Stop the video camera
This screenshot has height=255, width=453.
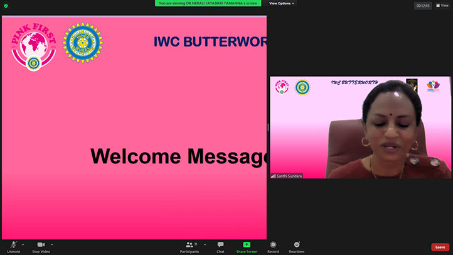[x=41, y=246]
